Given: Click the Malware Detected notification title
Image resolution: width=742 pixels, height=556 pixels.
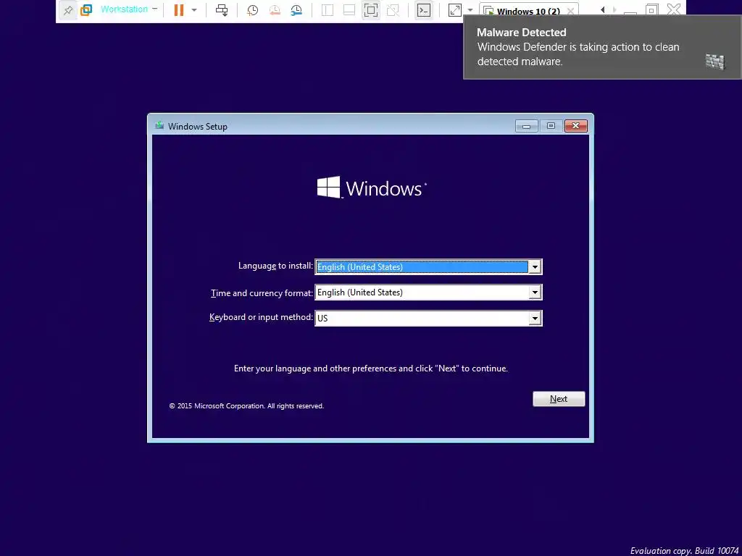Looking at the screenshot, I should (x=521, y=32).
